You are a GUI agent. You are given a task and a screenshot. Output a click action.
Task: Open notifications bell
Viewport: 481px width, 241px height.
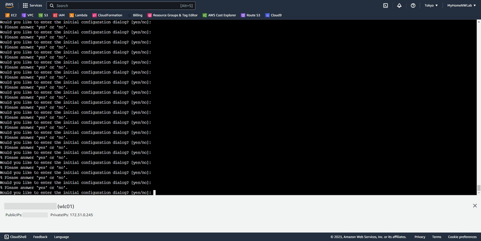point(399,6)
